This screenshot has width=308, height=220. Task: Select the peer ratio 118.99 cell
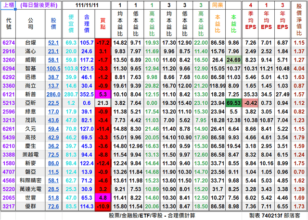coord(218,86)
